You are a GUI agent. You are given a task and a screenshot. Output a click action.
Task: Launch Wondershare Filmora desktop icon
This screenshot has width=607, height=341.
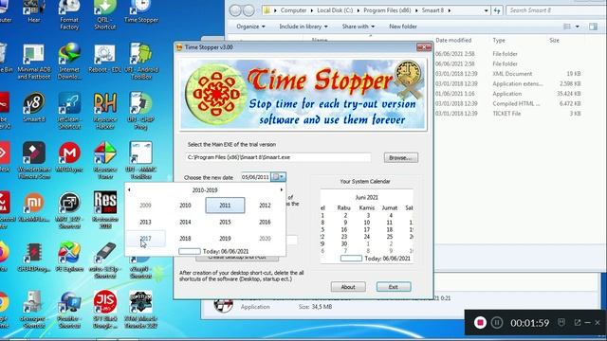pos(34,160)
